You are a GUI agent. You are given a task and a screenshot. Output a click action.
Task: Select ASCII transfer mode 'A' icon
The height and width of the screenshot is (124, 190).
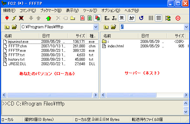tap(83, 18)
